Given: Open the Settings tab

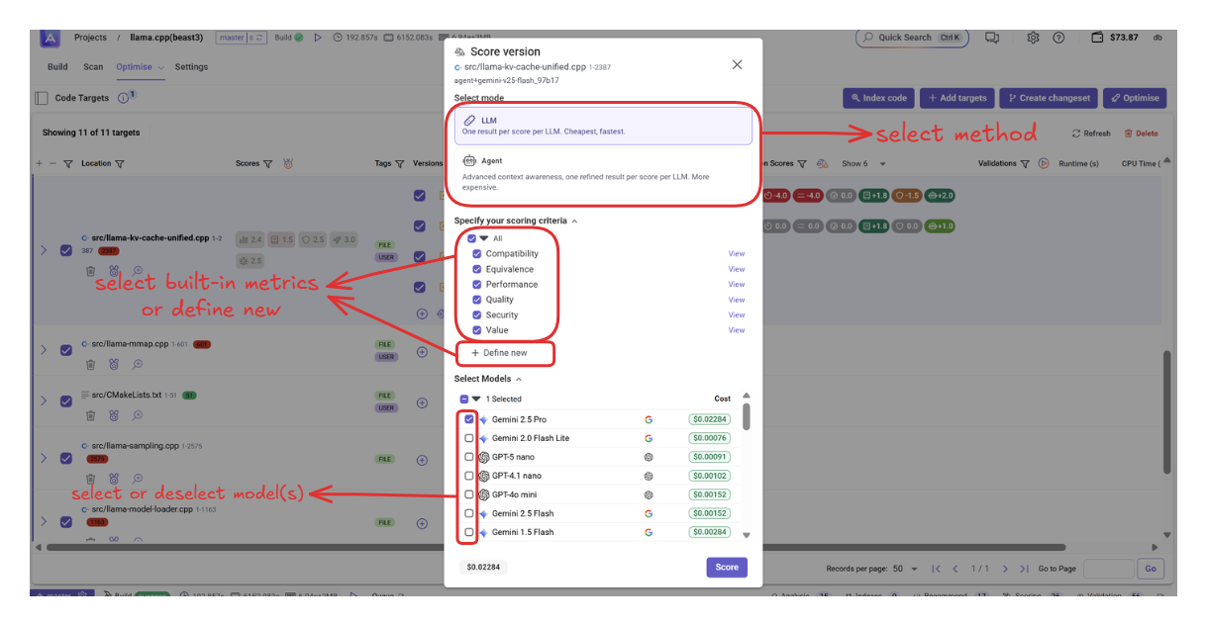Looking at the screenshot, I should (x=191, y=67).
